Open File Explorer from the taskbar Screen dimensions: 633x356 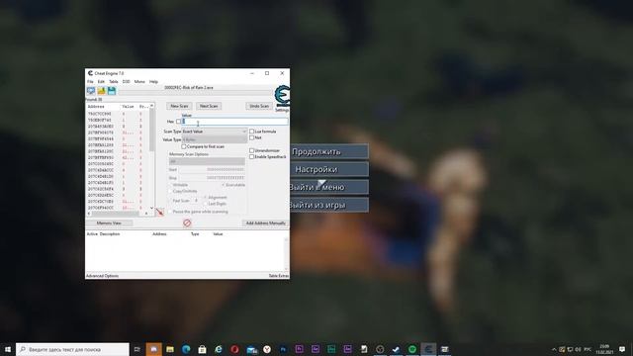(170, 349)
